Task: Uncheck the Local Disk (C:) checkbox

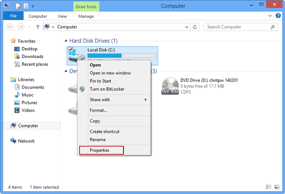Action: point(71,49)
